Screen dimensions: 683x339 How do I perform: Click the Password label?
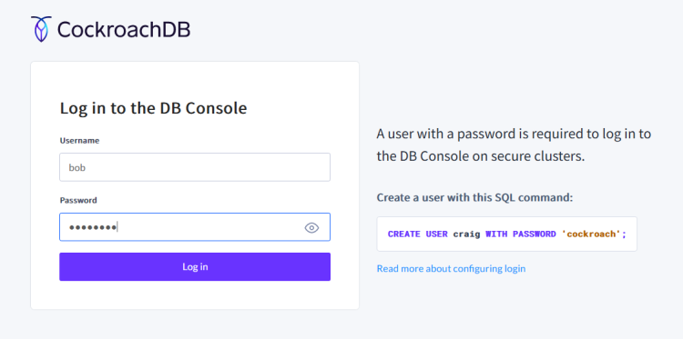78,200
